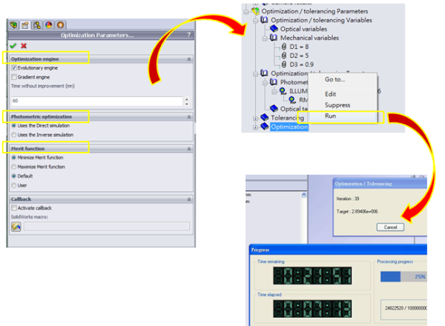Click the Optical variables book icon
This screenshot has width=445, height=326.
(273, 28)
